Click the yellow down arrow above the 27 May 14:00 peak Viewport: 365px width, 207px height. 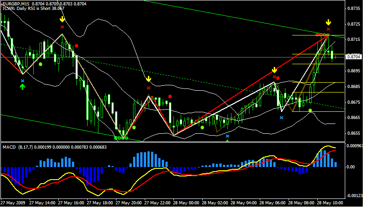click(62, 19)
